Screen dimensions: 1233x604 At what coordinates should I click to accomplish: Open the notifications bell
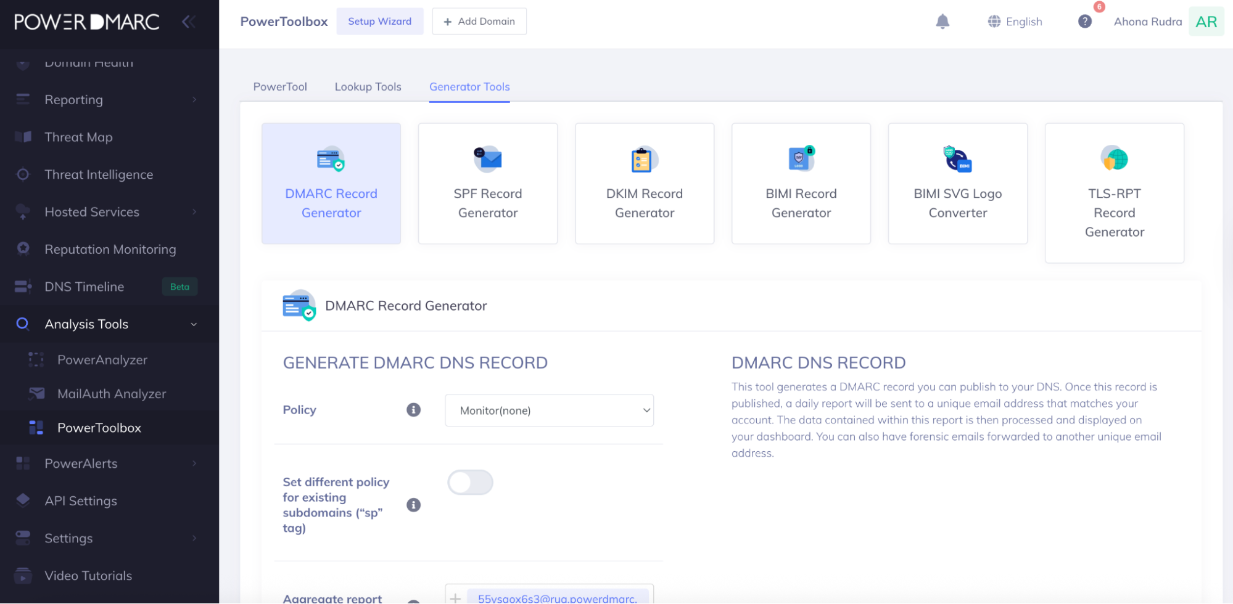click(x=942, y=21)
